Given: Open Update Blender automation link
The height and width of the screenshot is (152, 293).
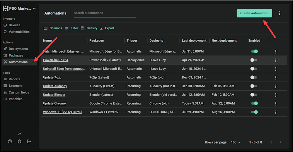Looking at the screenshot, I should tap(54, 94).
